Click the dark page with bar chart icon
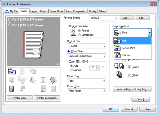The image size is (159, 115). coord(11,89)
